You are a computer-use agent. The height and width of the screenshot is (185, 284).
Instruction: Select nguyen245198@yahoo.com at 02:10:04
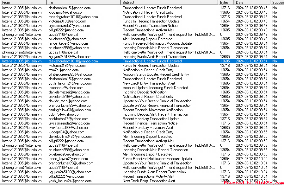click(x=70, y=172)
